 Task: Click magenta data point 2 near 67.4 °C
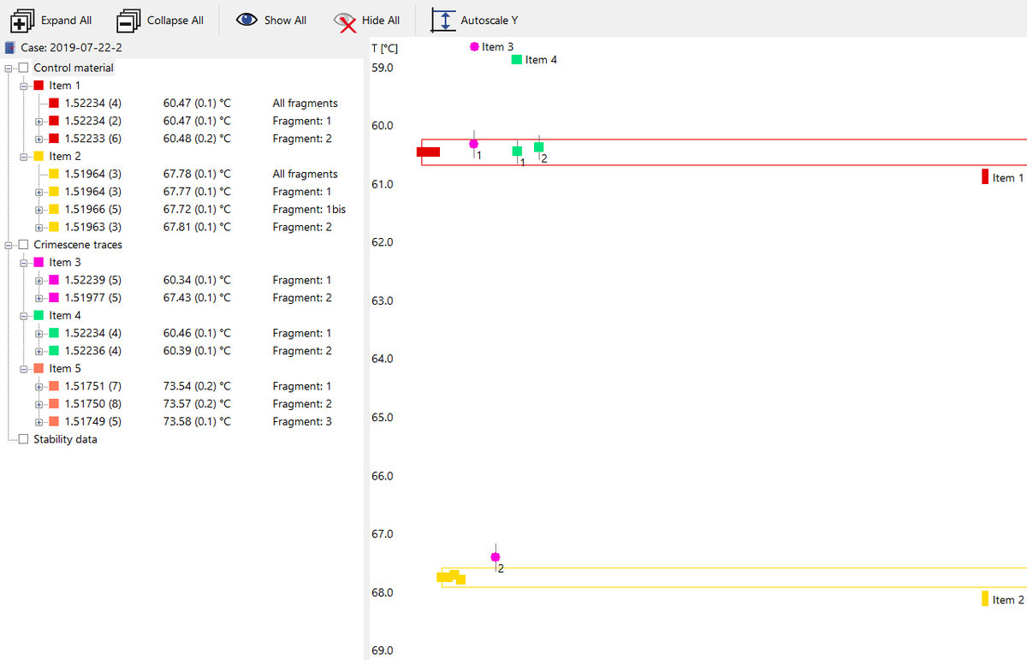tap(496, 557)
